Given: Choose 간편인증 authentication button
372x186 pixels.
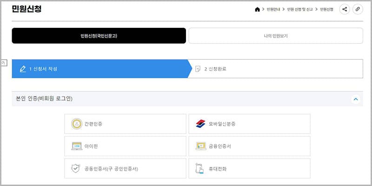Looking at the screenshot, I should (x=125, y=124).
